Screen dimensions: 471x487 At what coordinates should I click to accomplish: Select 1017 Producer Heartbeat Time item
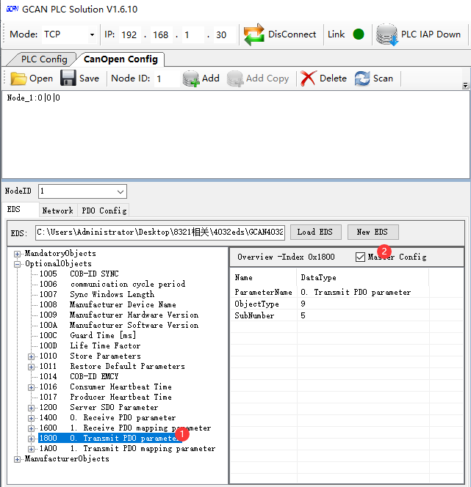click(x=121, y=398)
